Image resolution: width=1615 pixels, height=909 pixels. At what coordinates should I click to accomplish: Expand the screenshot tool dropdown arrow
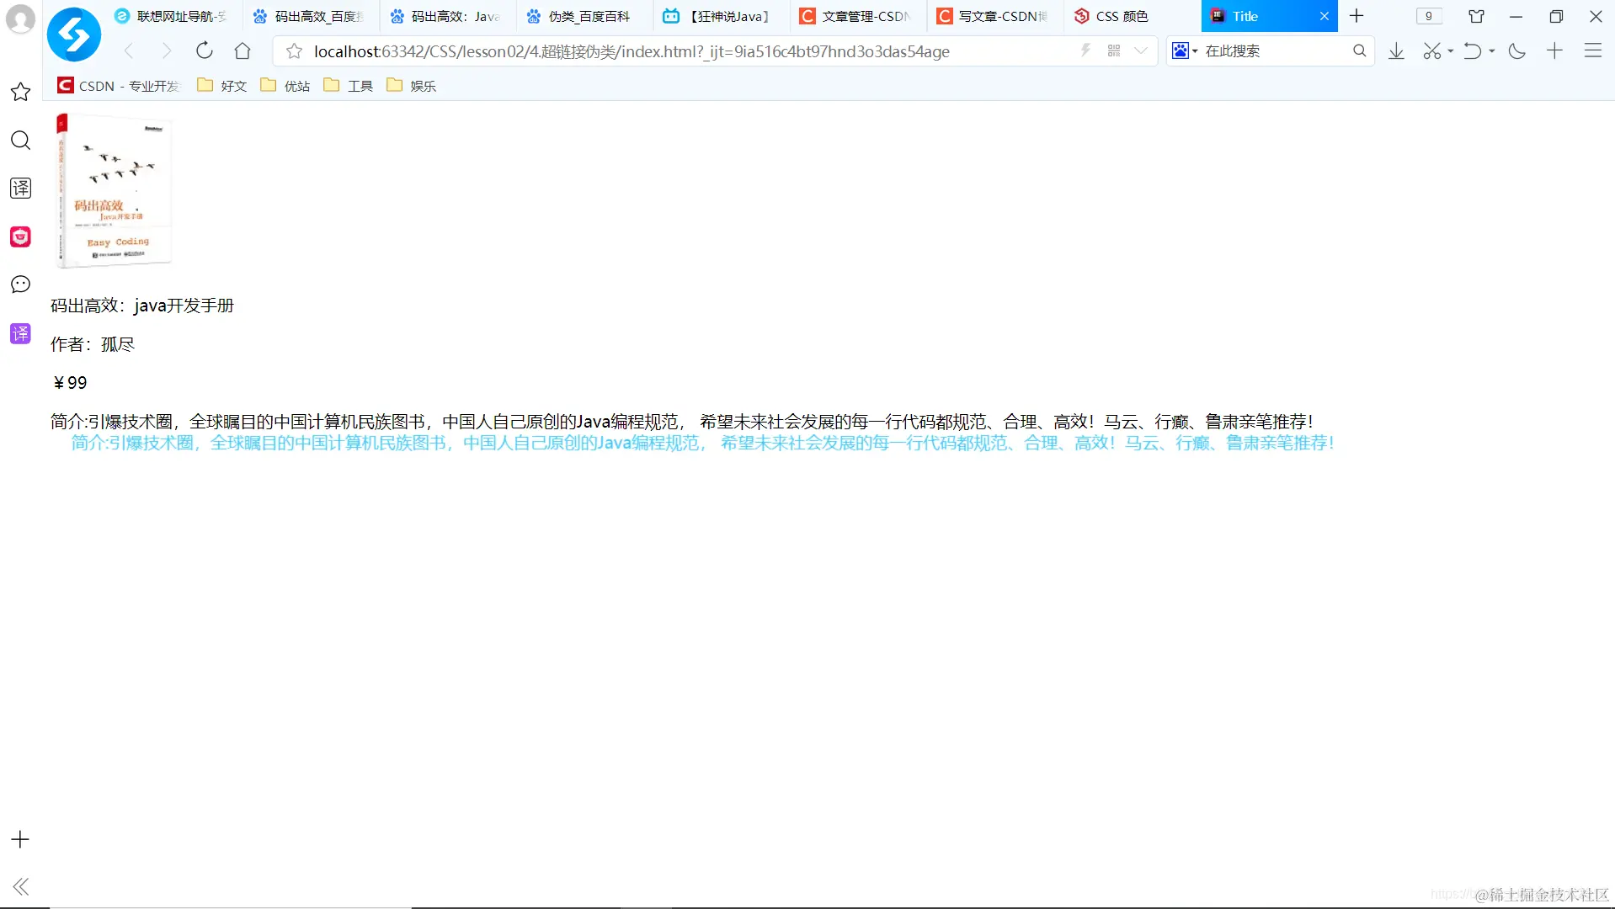[1451, 51]
